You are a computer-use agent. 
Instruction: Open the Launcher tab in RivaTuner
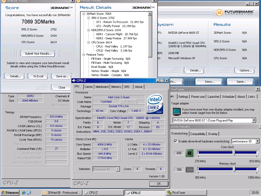[x=213, y=97]
